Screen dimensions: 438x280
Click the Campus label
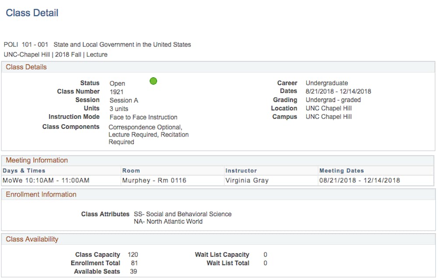[285, 116]
